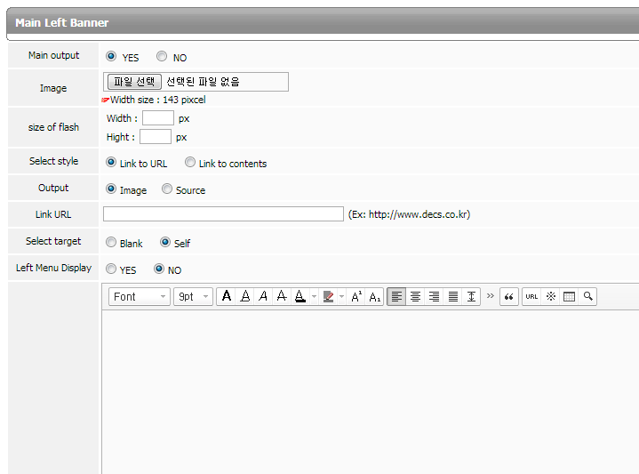639x474 pixels.
Task: Toggle bold text formatting in editor
Action: (227, 296)
